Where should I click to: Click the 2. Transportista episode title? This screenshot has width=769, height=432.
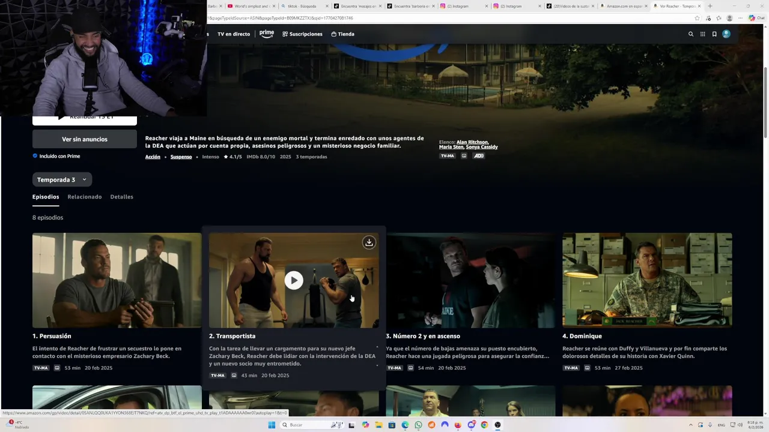pyautogui.click(x=232, y=336)
